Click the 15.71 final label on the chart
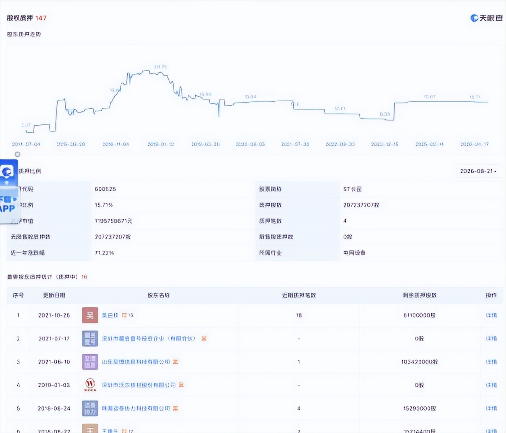Image resolution: width=506 pixels, height=433 pixels. coord(475,97)
